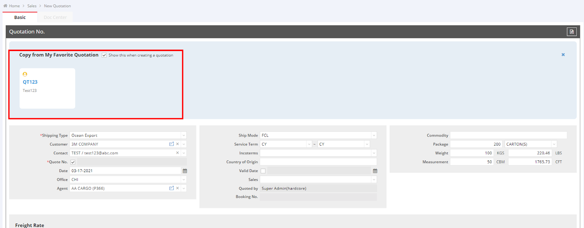The image size is (584, 228).
Task: Click the document icon in Quotation header
Action: click(572, 32)
